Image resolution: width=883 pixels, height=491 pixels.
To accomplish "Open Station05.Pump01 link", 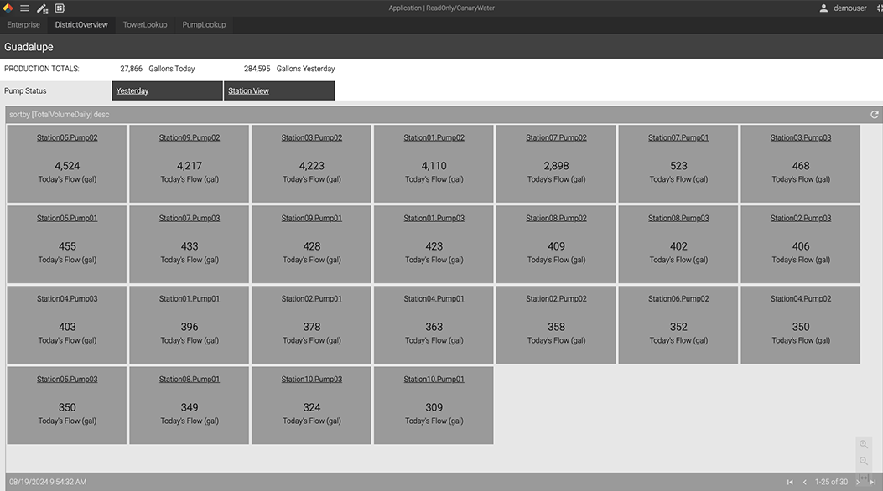I will 67,218.
